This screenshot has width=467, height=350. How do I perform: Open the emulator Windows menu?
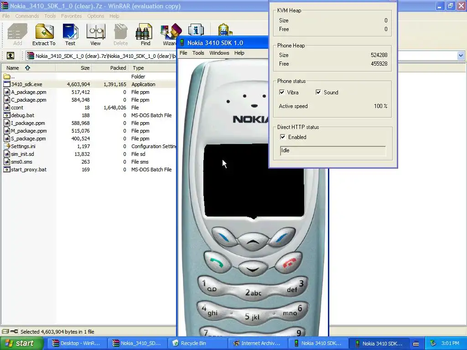219,53
